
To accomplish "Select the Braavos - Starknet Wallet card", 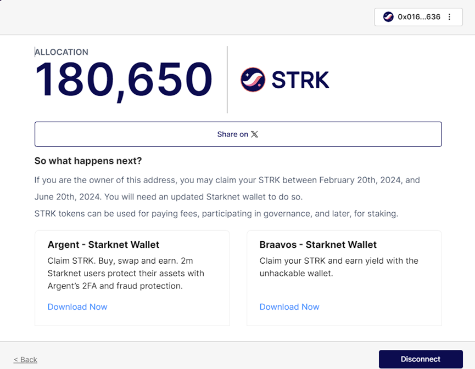I will pyautogui.click(x=344, y=277).
